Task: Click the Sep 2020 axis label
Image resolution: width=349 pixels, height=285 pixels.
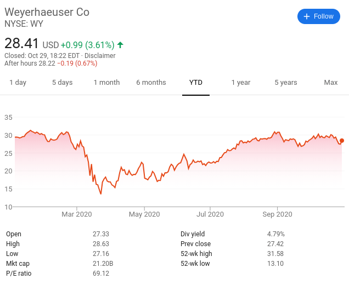Action: coord(277,214)
